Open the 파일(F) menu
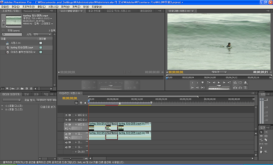Screen dimensions: 273x165 tap(5, 6)
